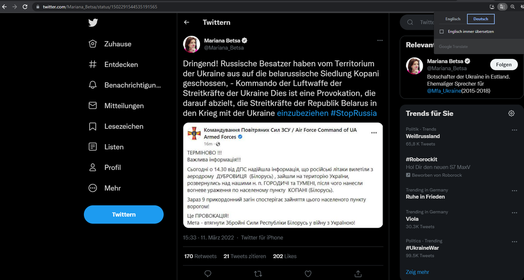Click browser back arrow
This screenshot has height=280, width=524.
click(4, 7)
